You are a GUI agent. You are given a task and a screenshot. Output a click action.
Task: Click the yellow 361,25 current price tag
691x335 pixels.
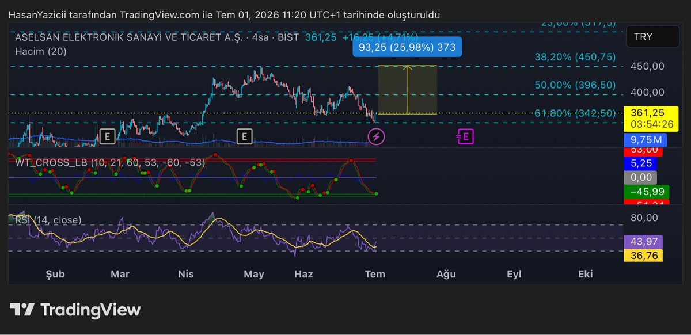[652, 118]
